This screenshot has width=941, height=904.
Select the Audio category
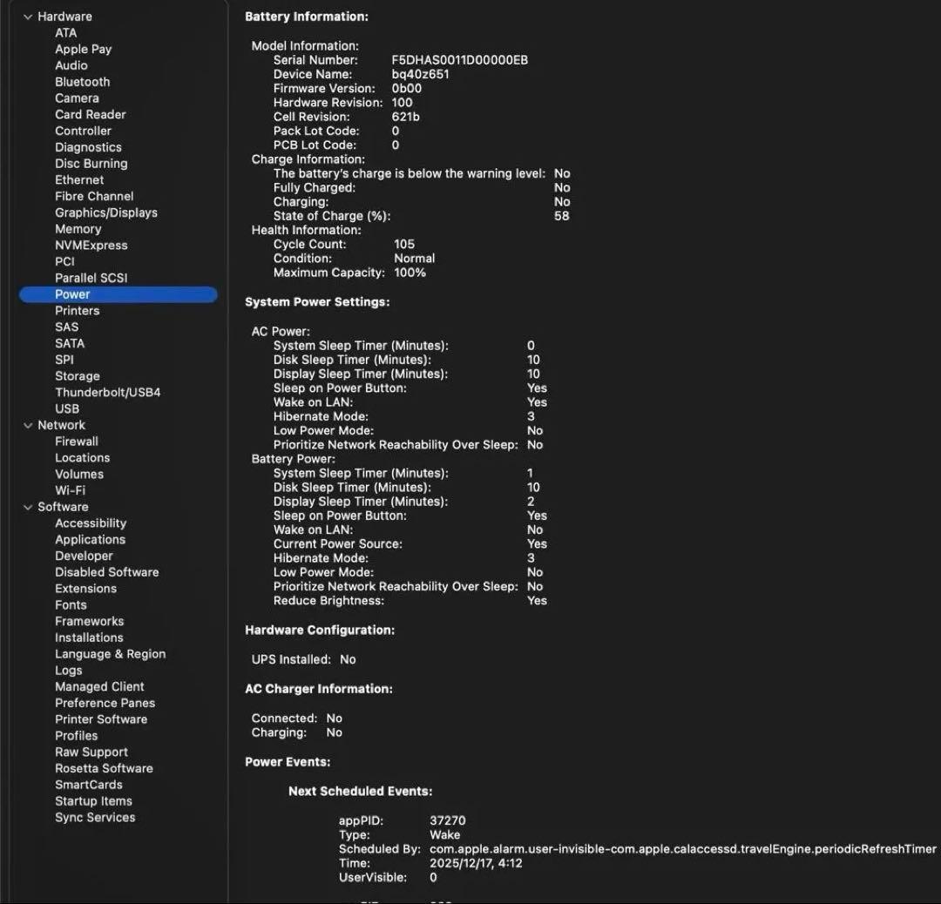click(x=71, y=64)
